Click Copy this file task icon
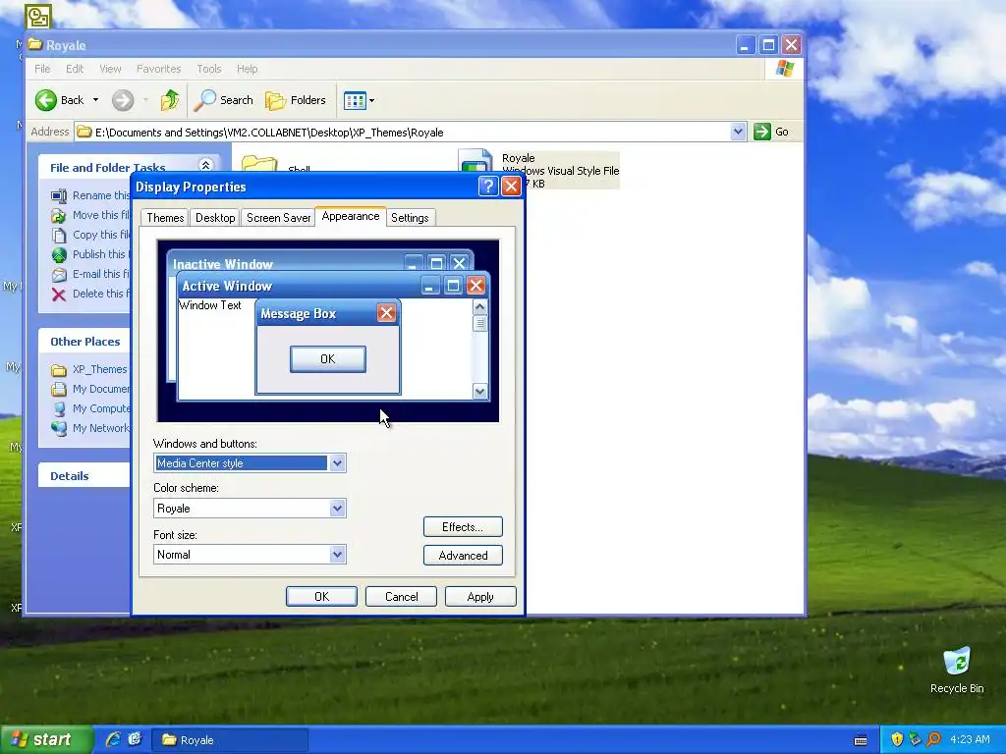 [x=59, y=236]
